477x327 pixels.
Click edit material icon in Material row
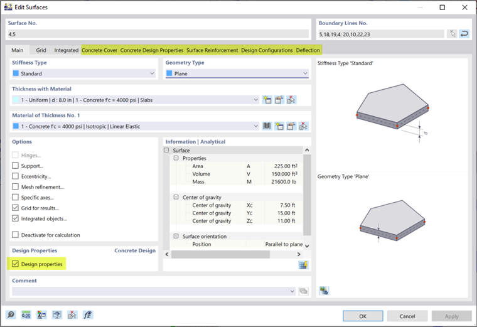tap(291, 126)
